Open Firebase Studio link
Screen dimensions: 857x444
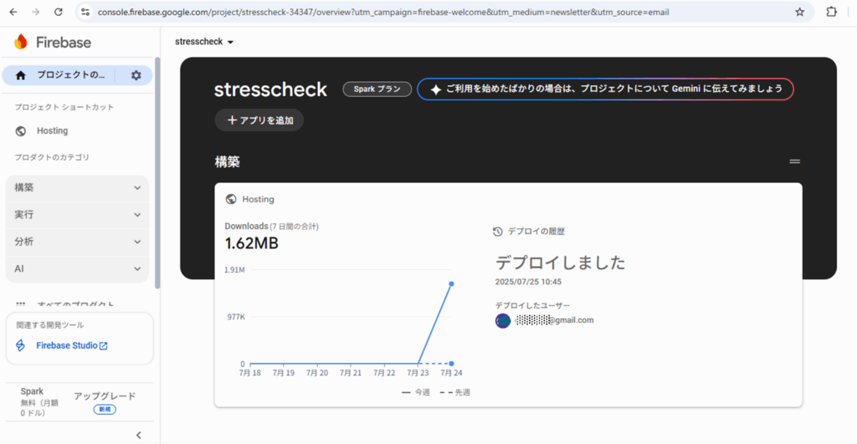pyautogui.click(x=72, y=345)
